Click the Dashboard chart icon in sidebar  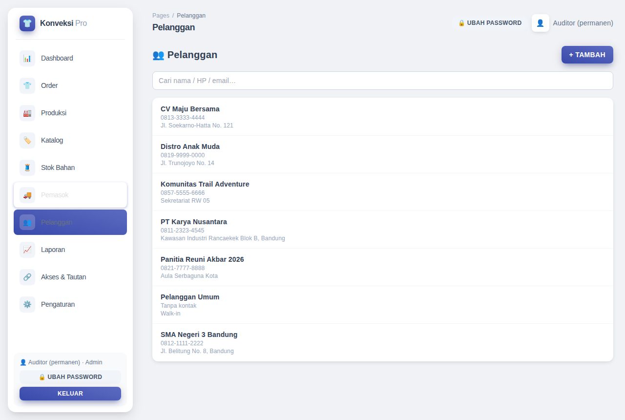click(27, 58)
